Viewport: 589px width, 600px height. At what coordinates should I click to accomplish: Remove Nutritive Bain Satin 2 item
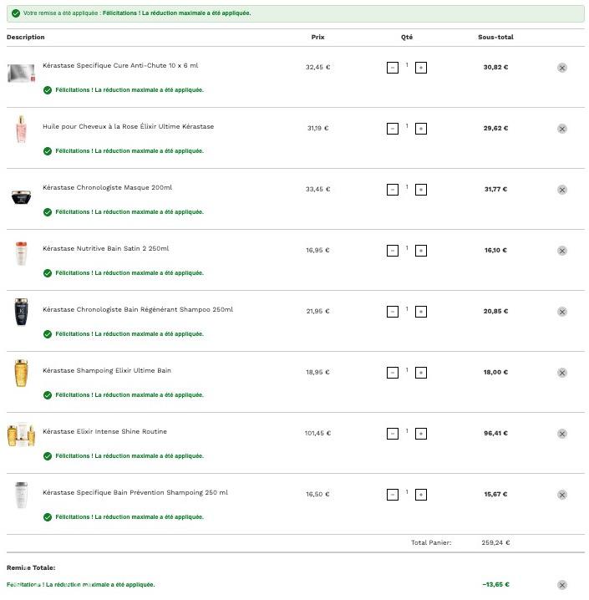[561, 251]
